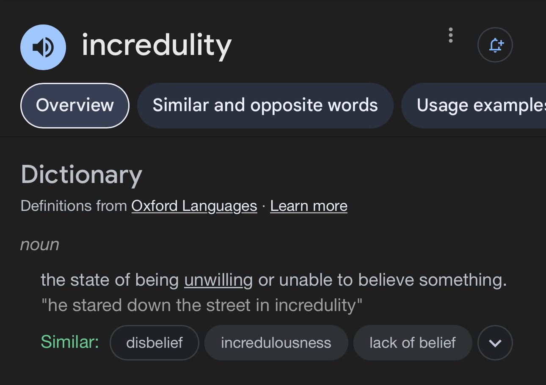The height and width of the screenshot is (385, 546).
Task: Switch to Similar and opposite words tab
Action: [265, 105]
